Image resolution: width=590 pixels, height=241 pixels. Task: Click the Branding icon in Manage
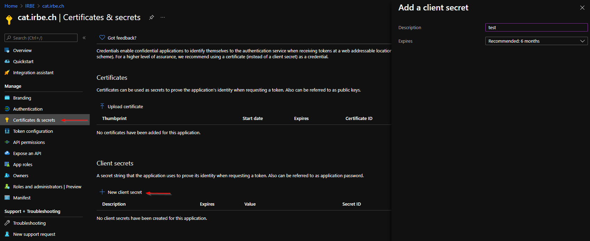(7, 98)
